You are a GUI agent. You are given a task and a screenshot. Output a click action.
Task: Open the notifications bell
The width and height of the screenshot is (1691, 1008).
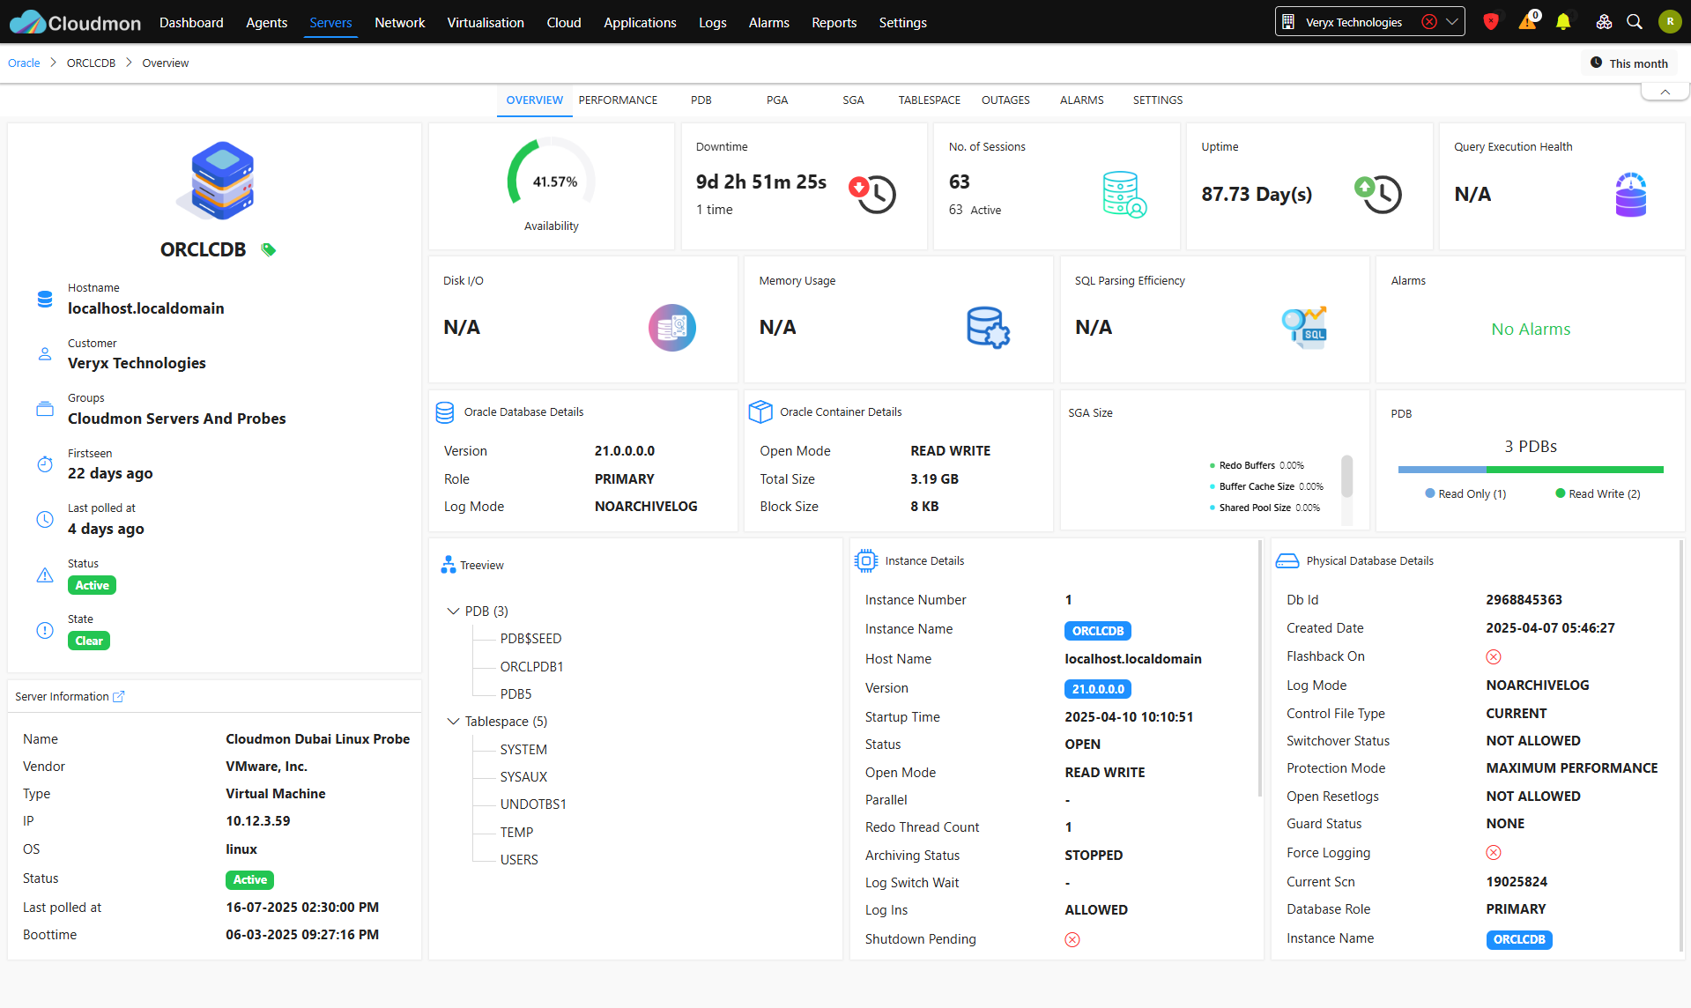click(x=1563, y=22)
